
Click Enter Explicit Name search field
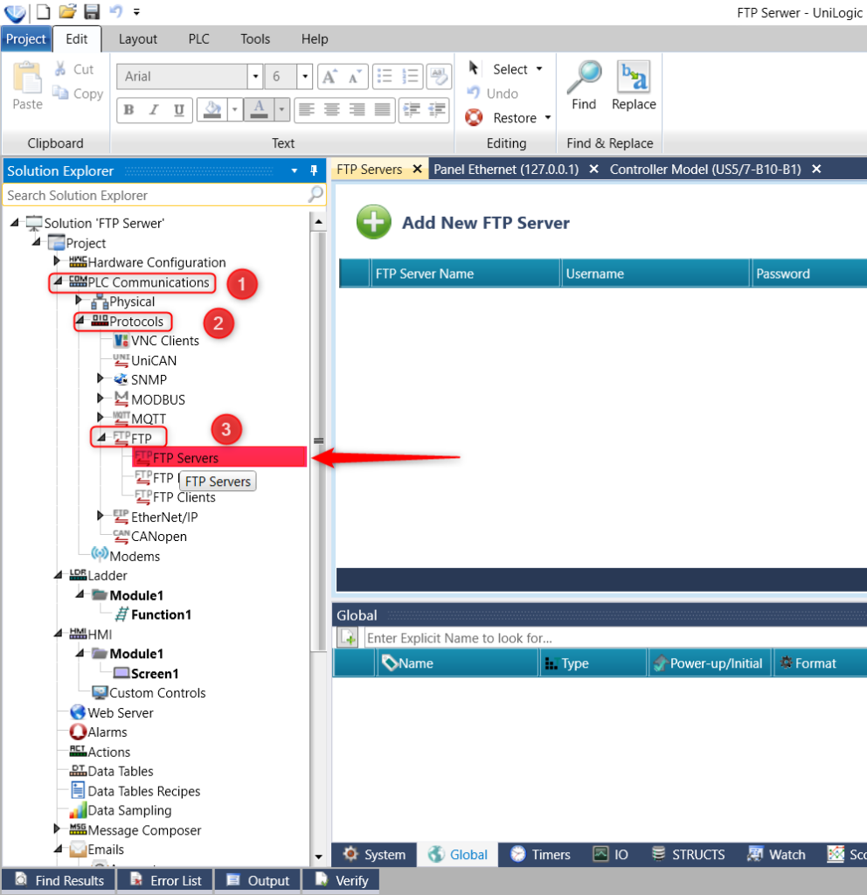pos(615,637)
